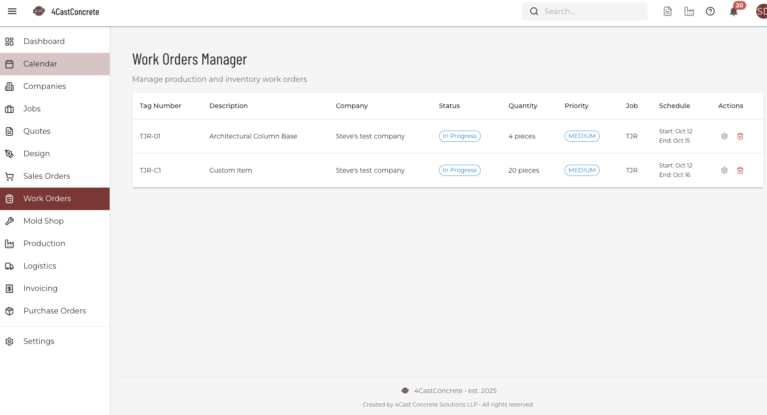Open Settings in the sidebar
Viewport: 767px width, 415px height.
click(39, 341)
